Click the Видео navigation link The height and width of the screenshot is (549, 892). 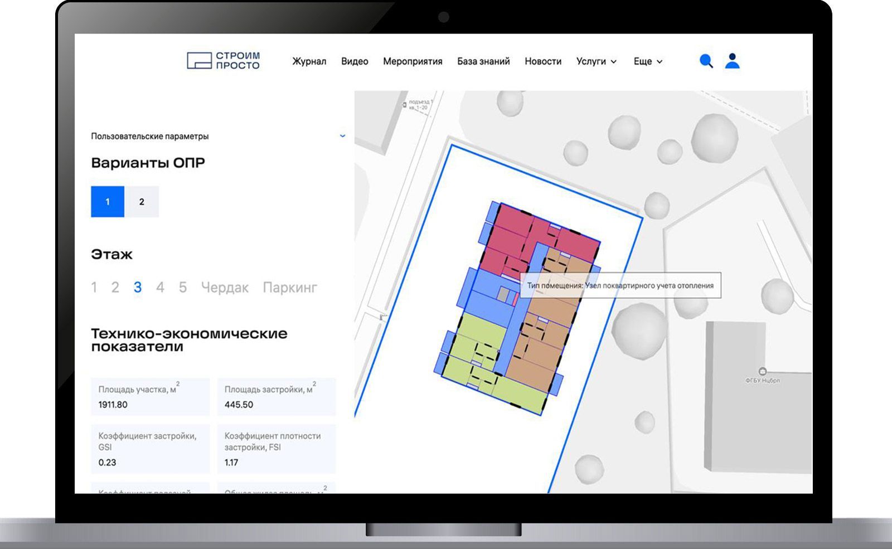355,61
